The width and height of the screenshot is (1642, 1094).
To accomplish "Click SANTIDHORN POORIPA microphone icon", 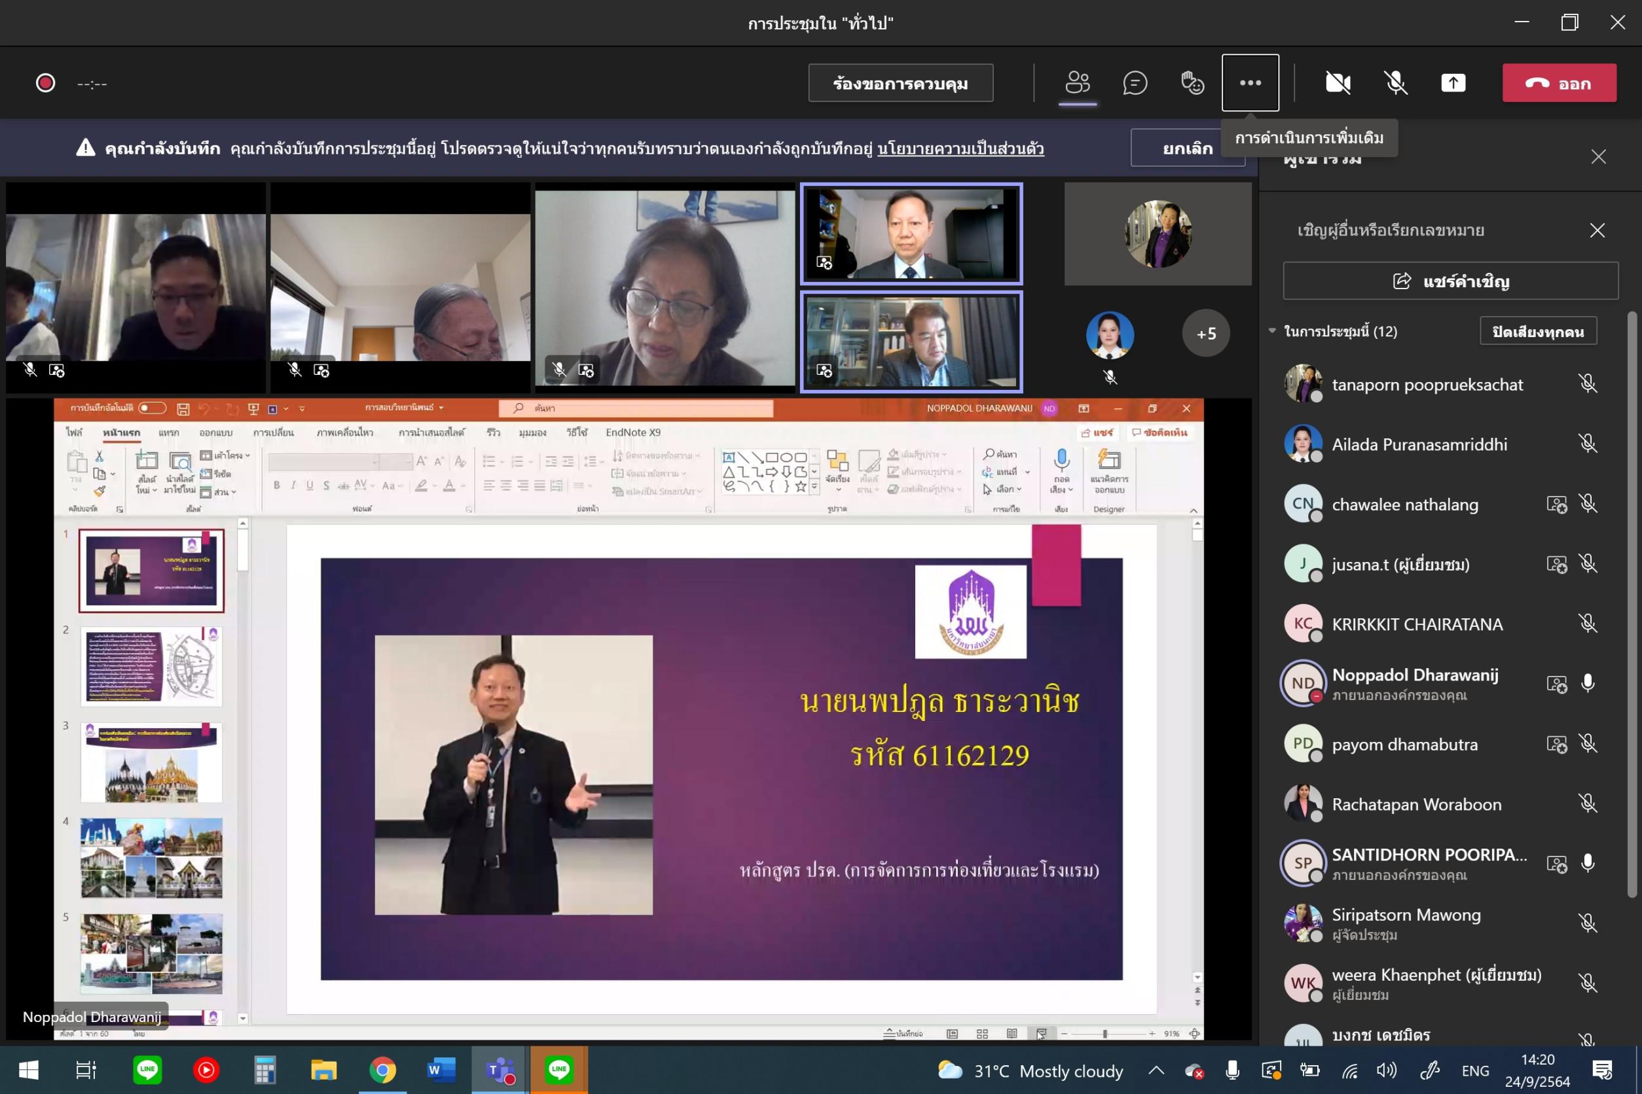I will coord(1588,864).
